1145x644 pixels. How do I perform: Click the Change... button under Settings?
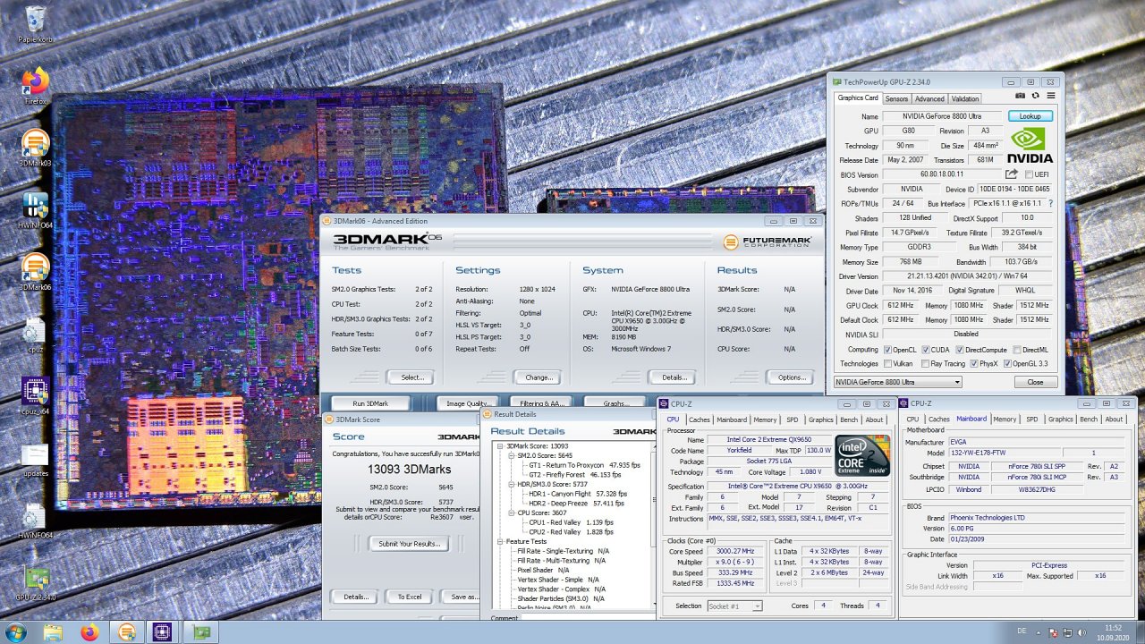coord(539,377)
